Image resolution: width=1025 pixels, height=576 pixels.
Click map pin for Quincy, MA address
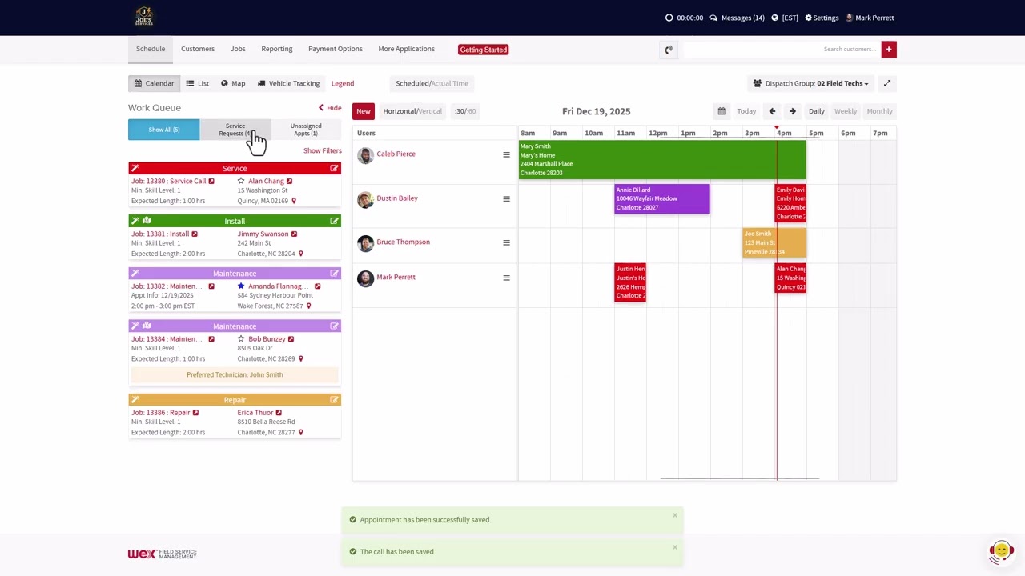click(x=294, y=201)
